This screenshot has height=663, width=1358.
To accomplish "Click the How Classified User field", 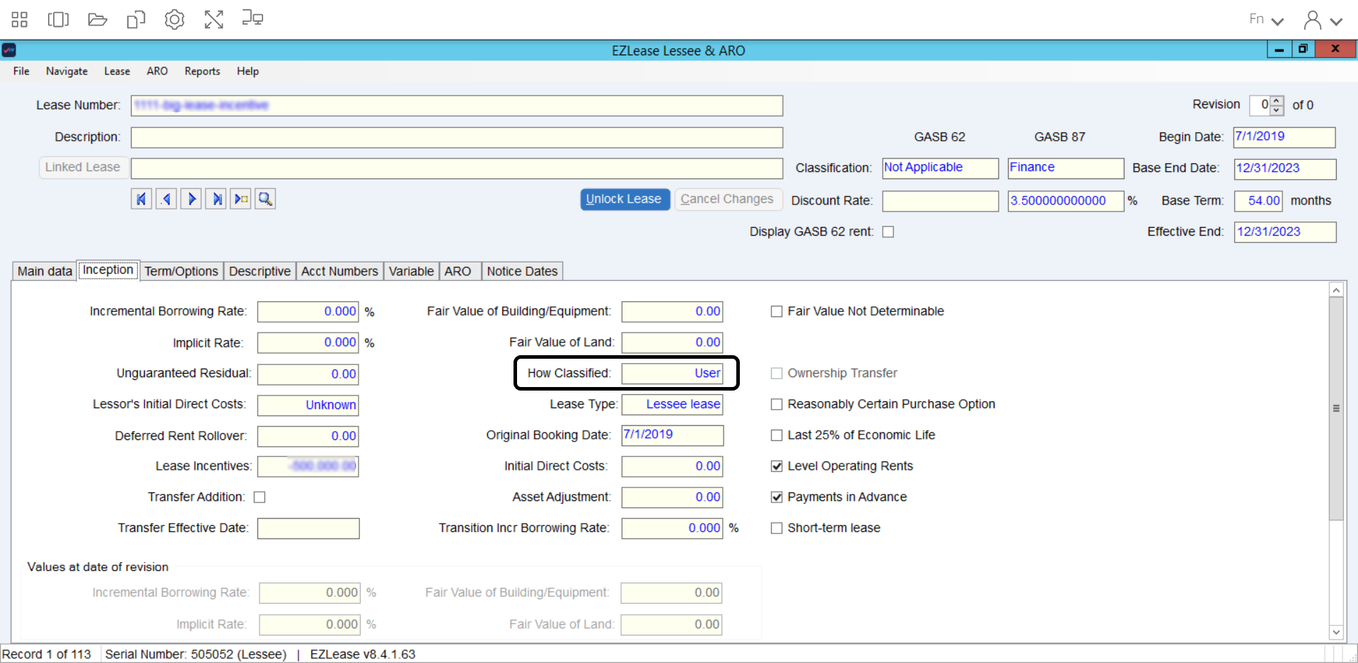I will [672, 374].
